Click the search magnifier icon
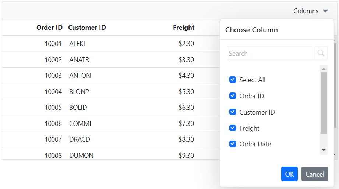 tap(321, 53)
